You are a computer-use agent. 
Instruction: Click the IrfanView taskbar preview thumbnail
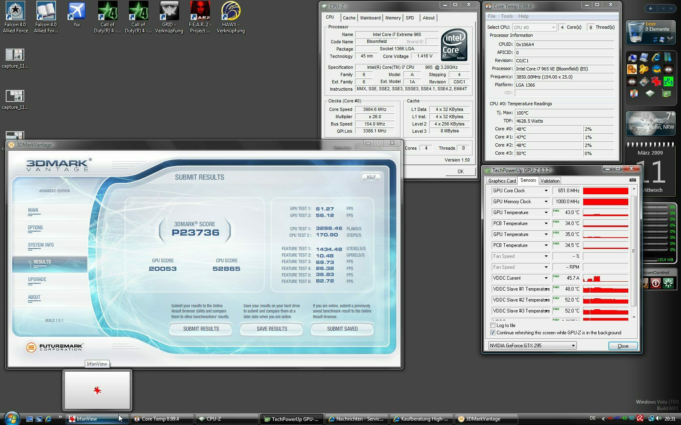click(97, 390)
